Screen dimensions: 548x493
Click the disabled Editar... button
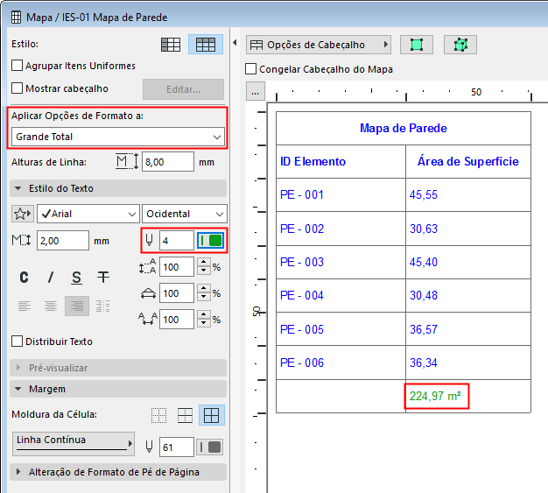(x=183, y=89)
